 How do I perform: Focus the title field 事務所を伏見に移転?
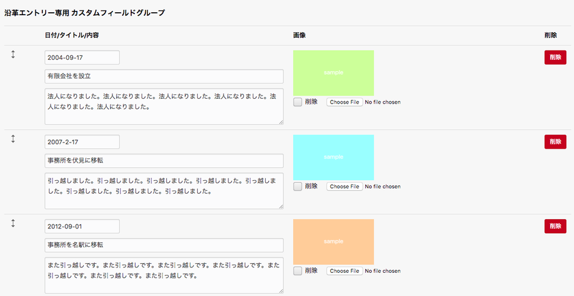[164, 161]
